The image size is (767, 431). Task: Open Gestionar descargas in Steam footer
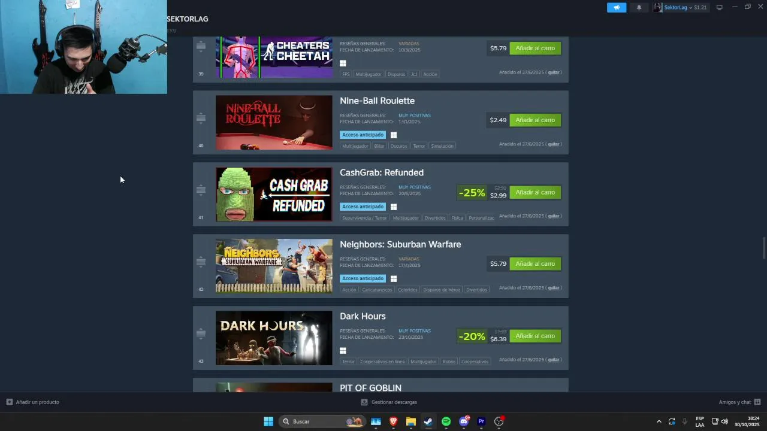[389, 402]
